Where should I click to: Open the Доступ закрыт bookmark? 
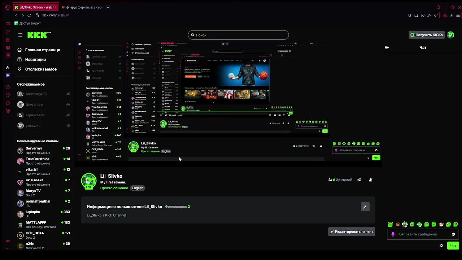tap(27, 23)
